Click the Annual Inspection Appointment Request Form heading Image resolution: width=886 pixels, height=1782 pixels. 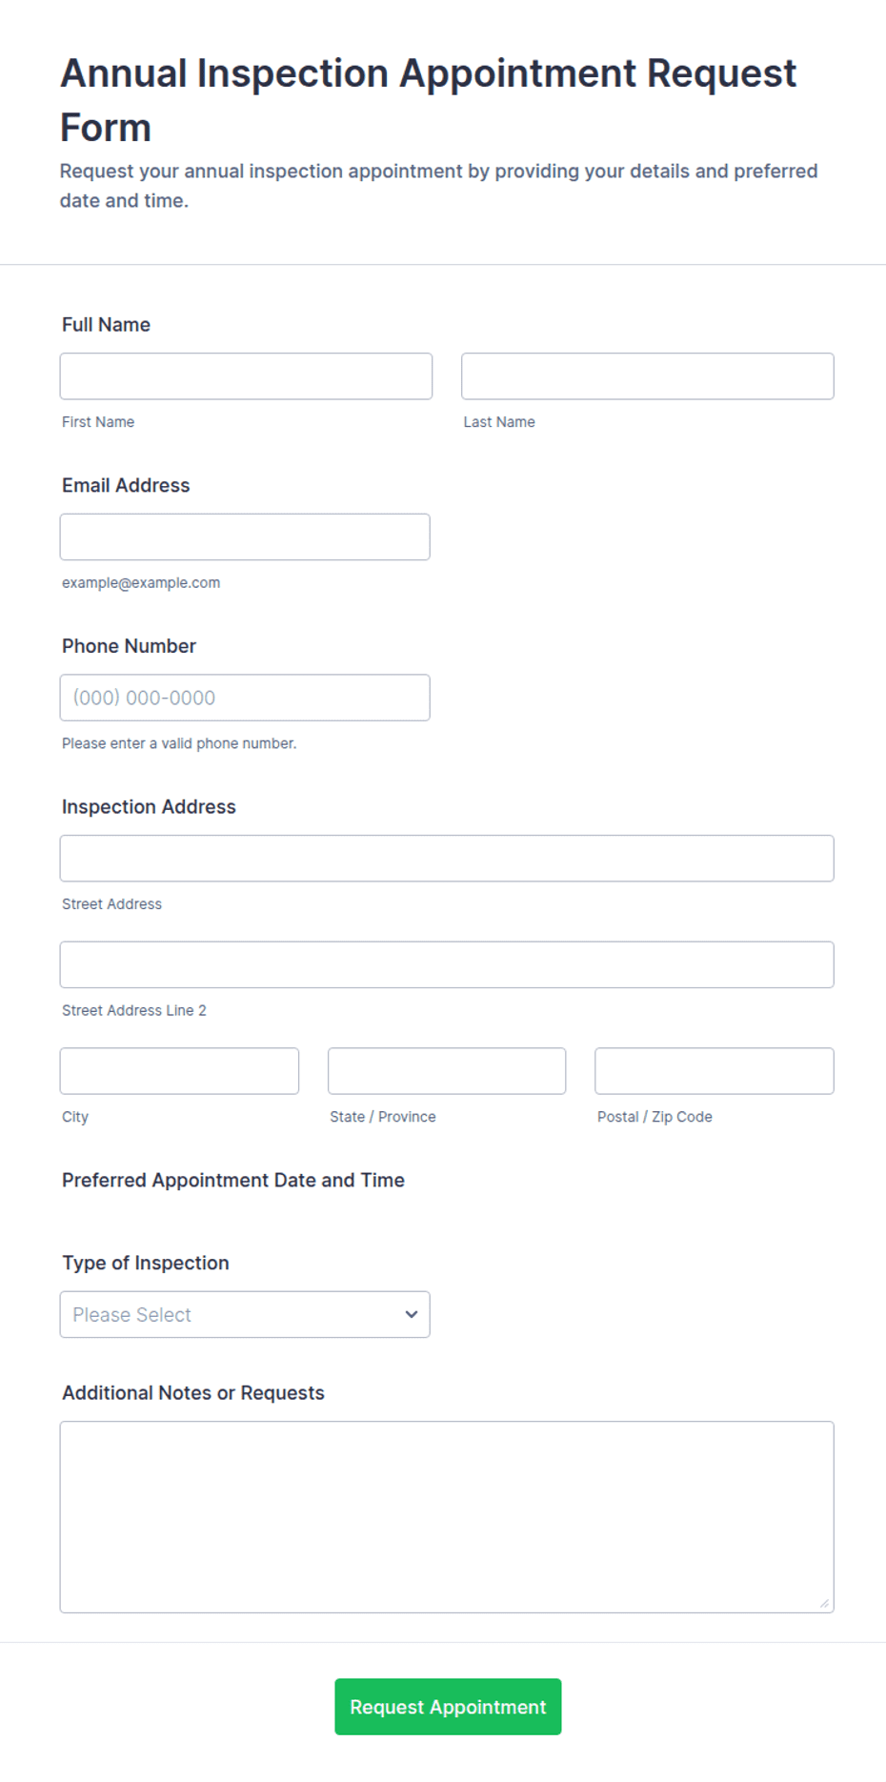(x=428, y=100)
